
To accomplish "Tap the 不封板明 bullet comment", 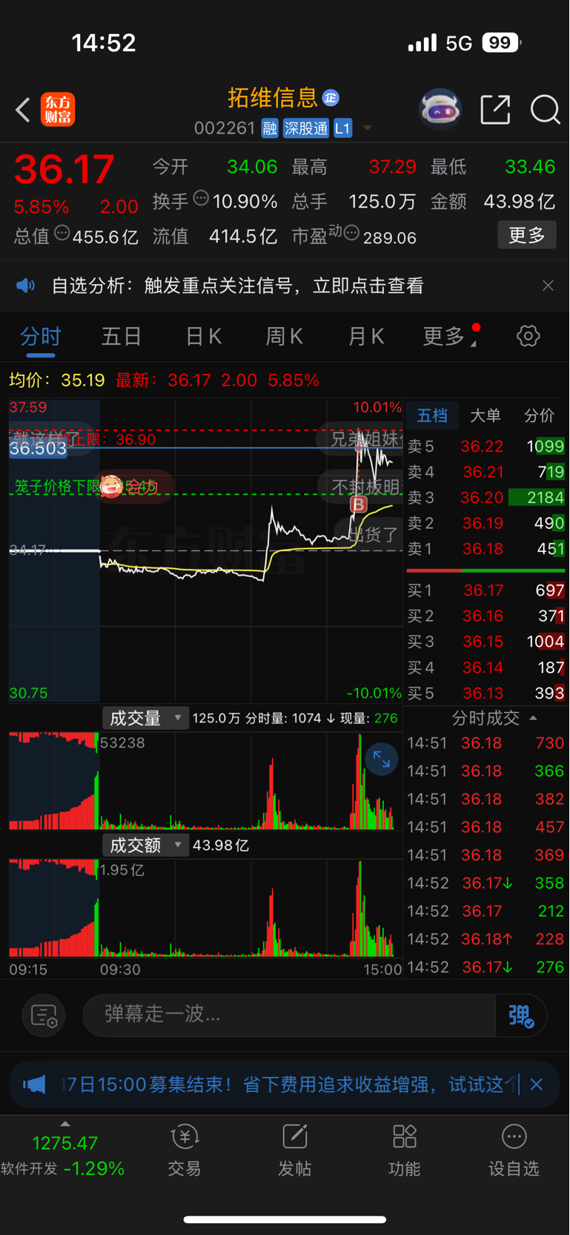I will point(362,487).
